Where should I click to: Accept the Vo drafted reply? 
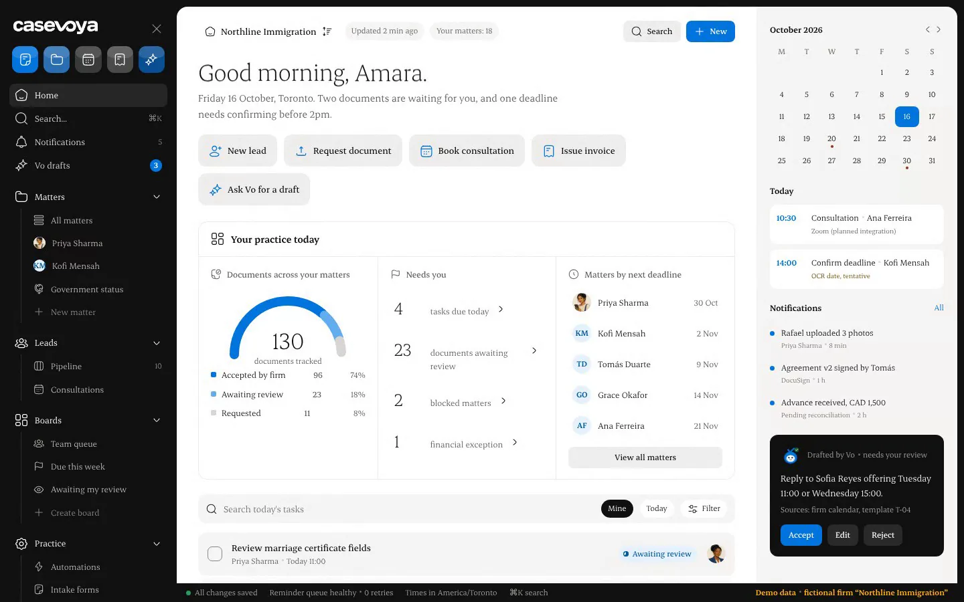click(801, 535)
